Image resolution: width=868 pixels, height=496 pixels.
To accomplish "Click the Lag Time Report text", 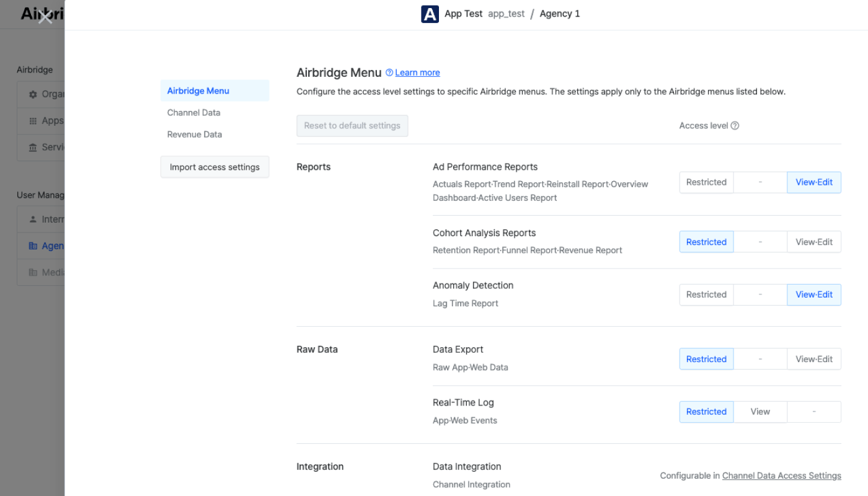I will 466,303.
